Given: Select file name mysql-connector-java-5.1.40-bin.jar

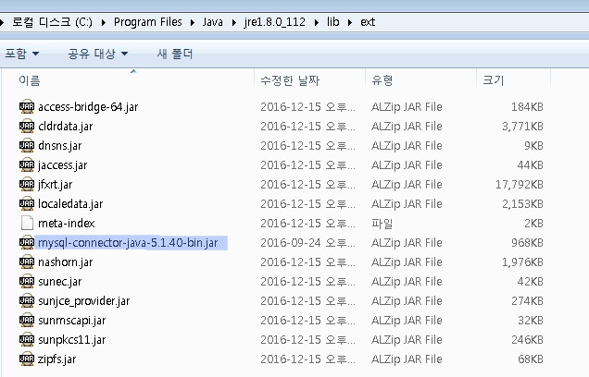Looking at the screenshot, I should [x=128, y=243].
